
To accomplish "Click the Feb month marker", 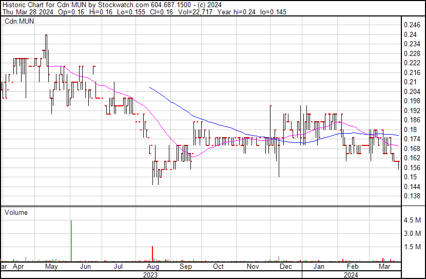I will point(352,267).
